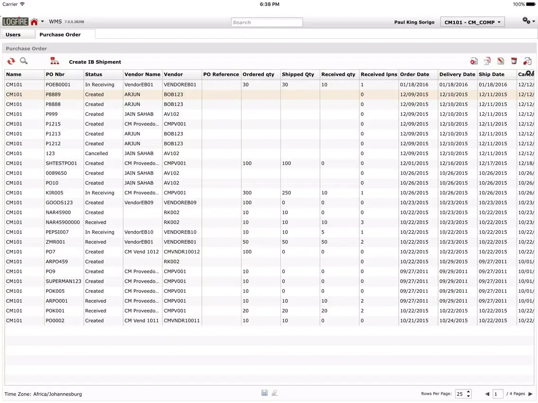
Task: Click the import document arrow icon
Action: [x=527, y=61]
